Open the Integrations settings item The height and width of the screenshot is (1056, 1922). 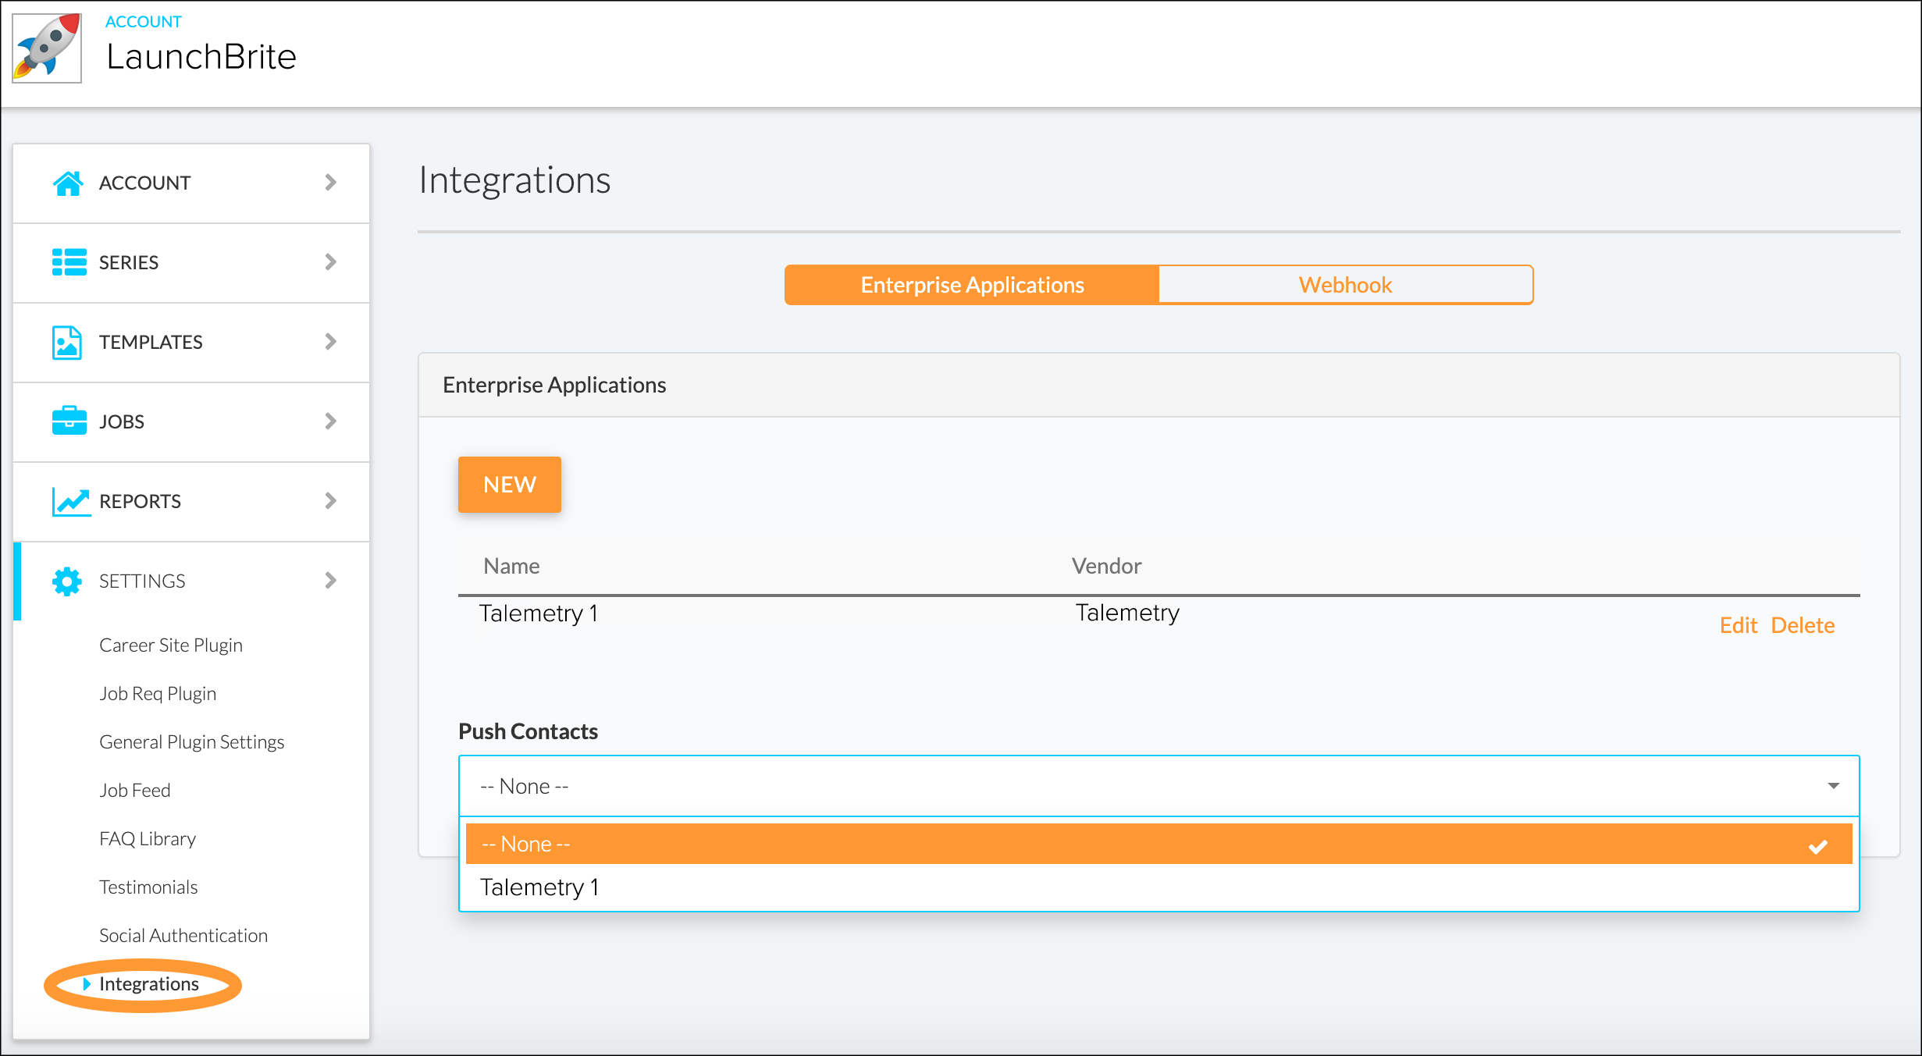point(148,984)
